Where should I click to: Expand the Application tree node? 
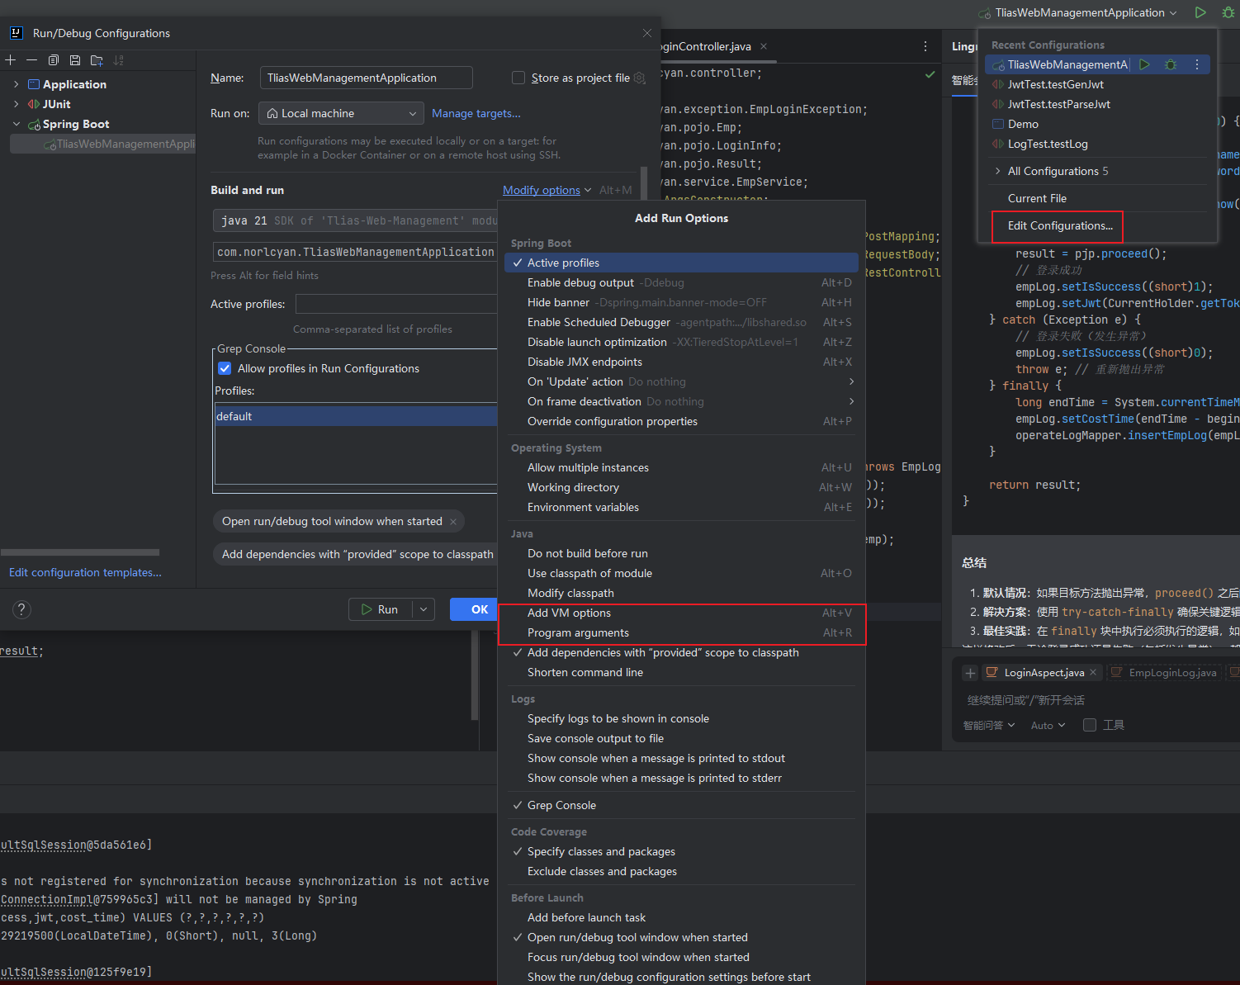pos(16,84)
